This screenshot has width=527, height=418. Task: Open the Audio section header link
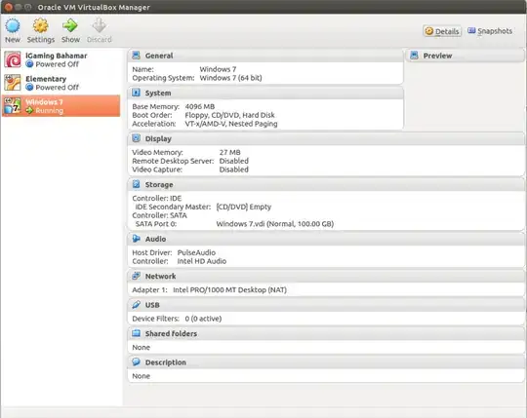tap(155, 239)
